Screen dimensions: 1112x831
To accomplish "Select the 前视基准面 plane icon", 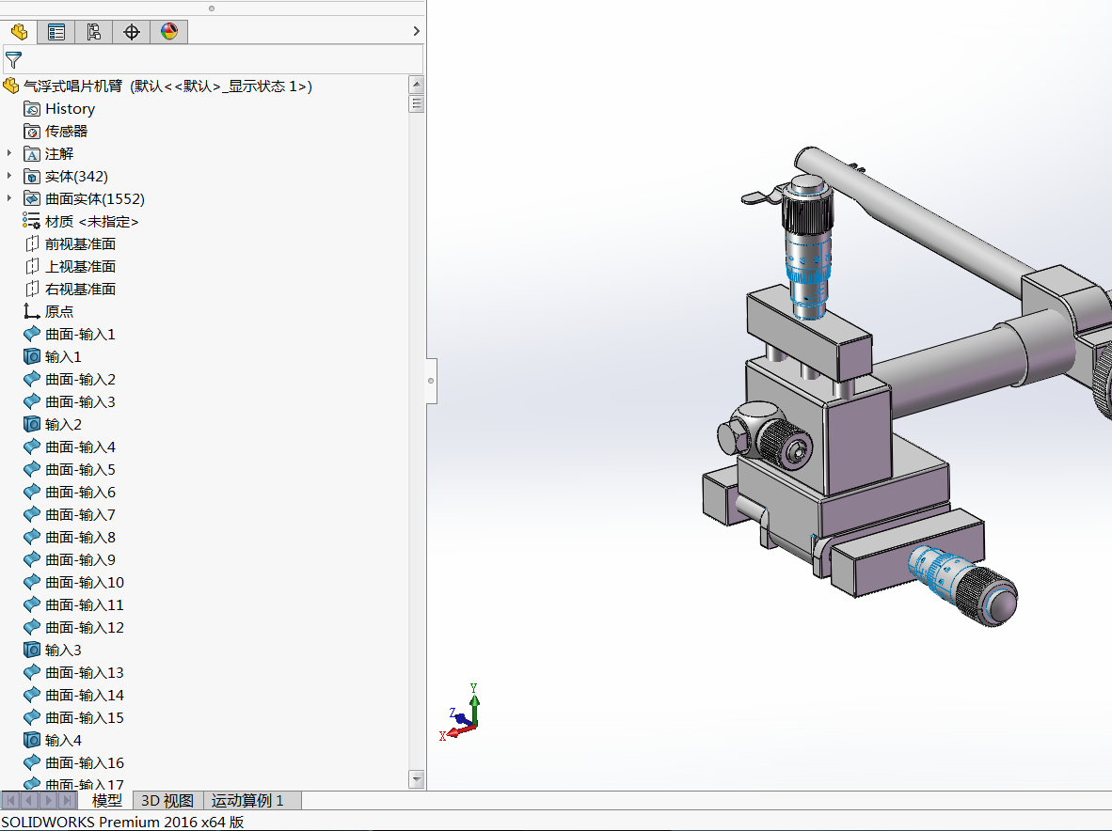I will pyautogui.click(x=32, y=244).
